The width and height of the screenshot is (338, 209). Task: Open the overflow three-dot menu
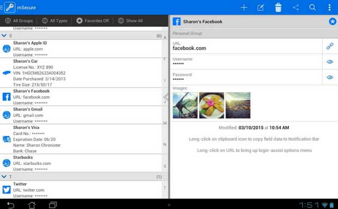click(x=329, y=8)
